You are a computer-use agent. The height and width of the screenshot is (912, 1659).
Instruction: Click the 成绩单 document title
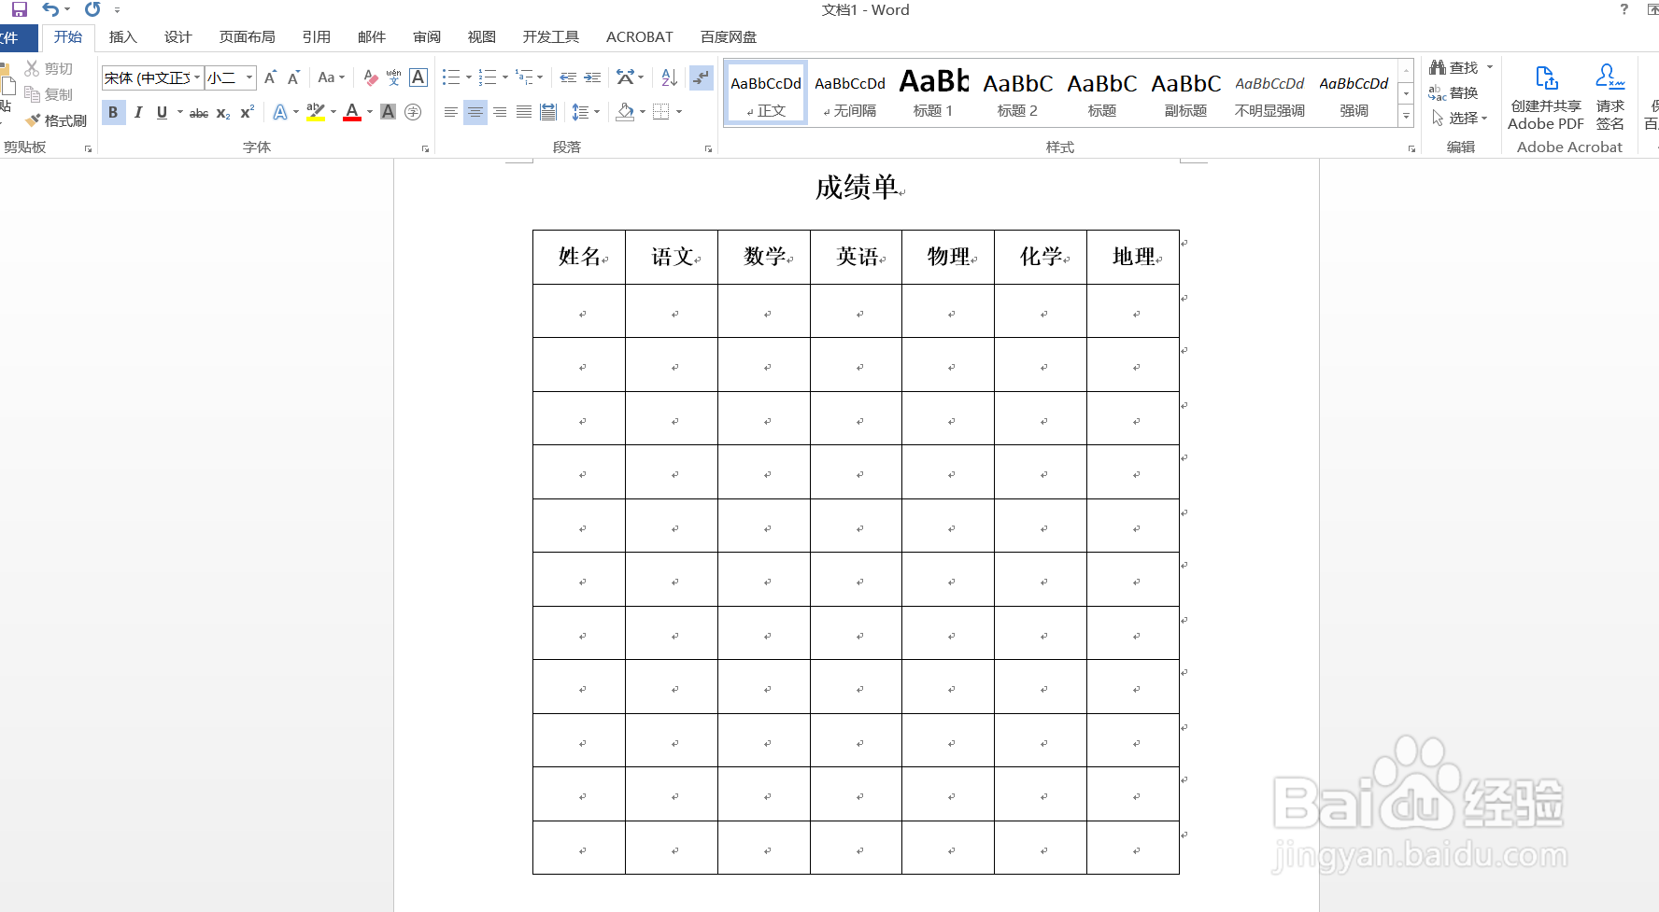point(857,188)
